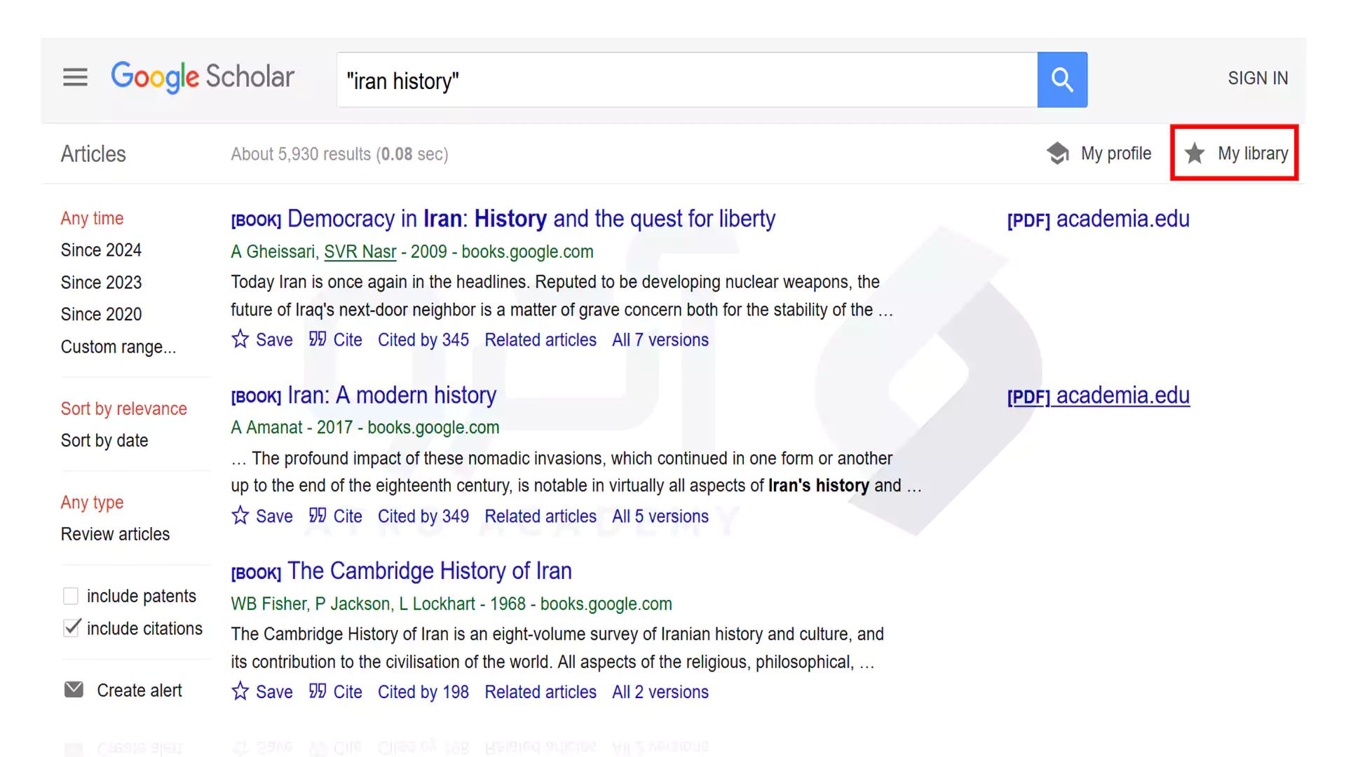Image resolution: width=1346 pixels, height=757 pixels.
Task: Open the hamburger menu icon
Action: click(75, 77)
